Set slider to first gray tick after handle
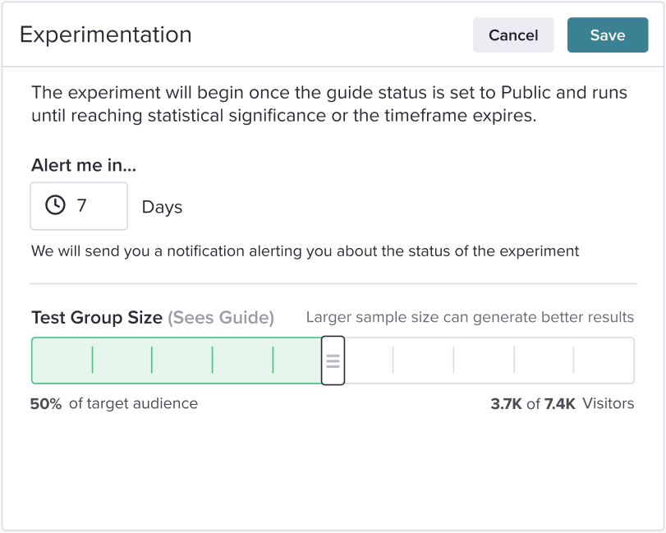Screen dimensions: 666x533 click(x=393, y=361)
